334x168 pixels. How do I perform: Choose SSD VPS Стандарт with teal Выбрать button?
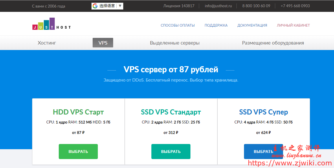click(171, 152)
